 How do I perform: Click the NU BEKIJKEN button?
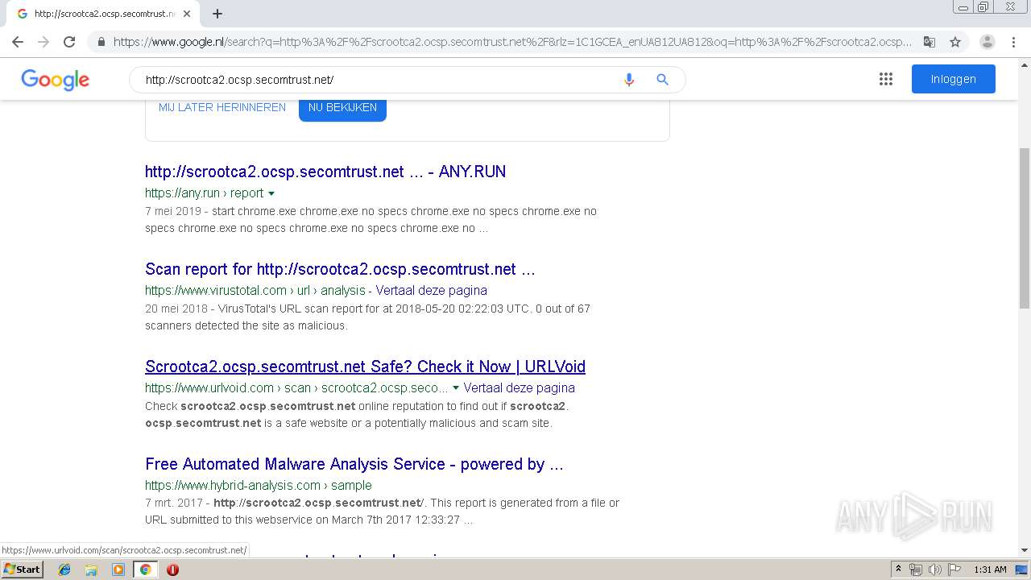click(342, 107)
